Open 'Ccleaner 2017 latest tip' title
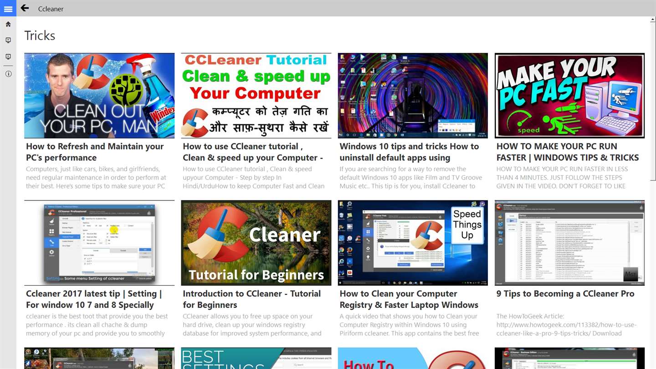Screen dimensions: 656x369 pyautogui.click(x=94, y=299)
